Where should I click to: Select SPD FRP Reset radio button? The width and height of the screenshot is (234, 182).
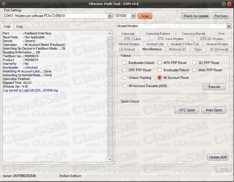tap(124, 70)
